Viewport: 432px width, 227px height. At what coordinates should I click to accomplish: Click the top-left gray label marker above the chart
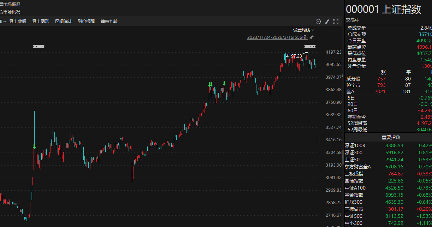pos(39,46)
